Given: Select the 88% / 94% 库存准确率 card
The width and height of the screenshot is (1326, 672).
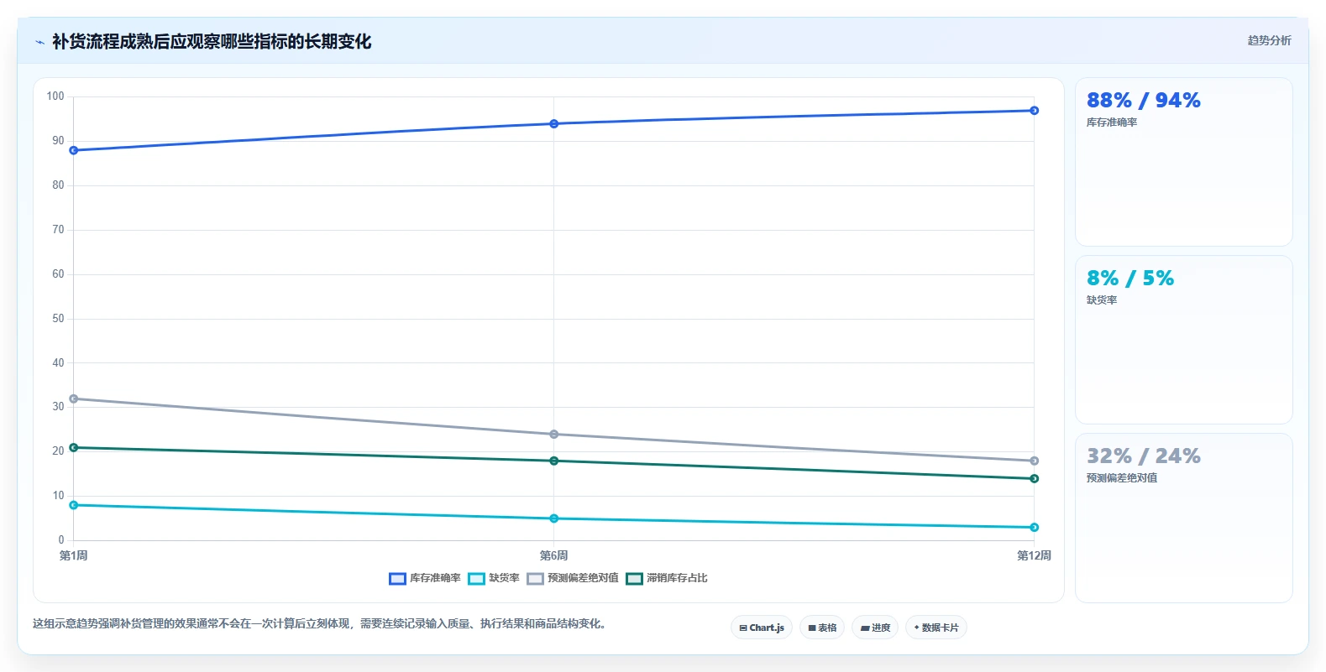Looking at the screenshot, I should coord(1184,162).
